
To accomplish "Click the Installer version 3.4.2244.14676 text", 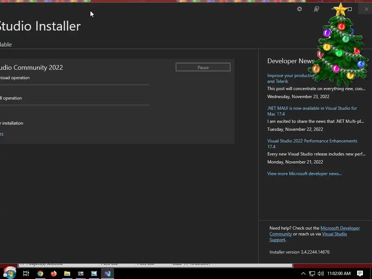I will pyautogui.click(x=299, y=252).
